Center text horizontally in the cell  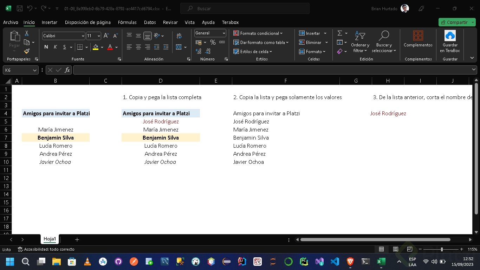coord(138,47)
